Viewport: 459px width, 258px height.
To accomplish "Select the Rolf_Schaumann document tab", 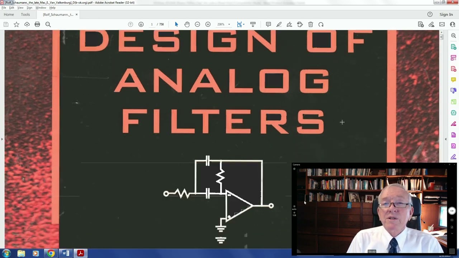I will point(58,15).
